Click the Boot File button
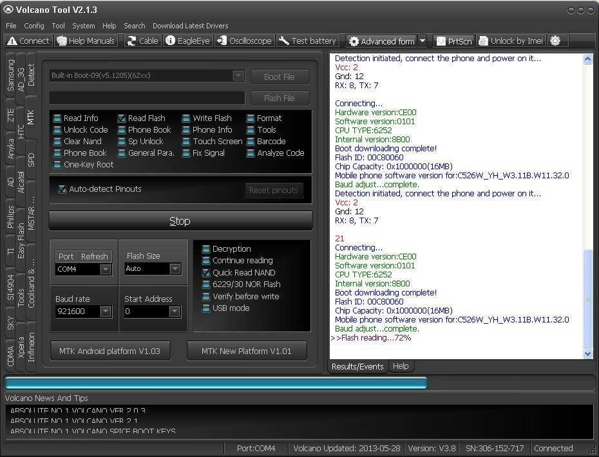The width and height of the screenshot is (599, 457). (x=280, y=77)
